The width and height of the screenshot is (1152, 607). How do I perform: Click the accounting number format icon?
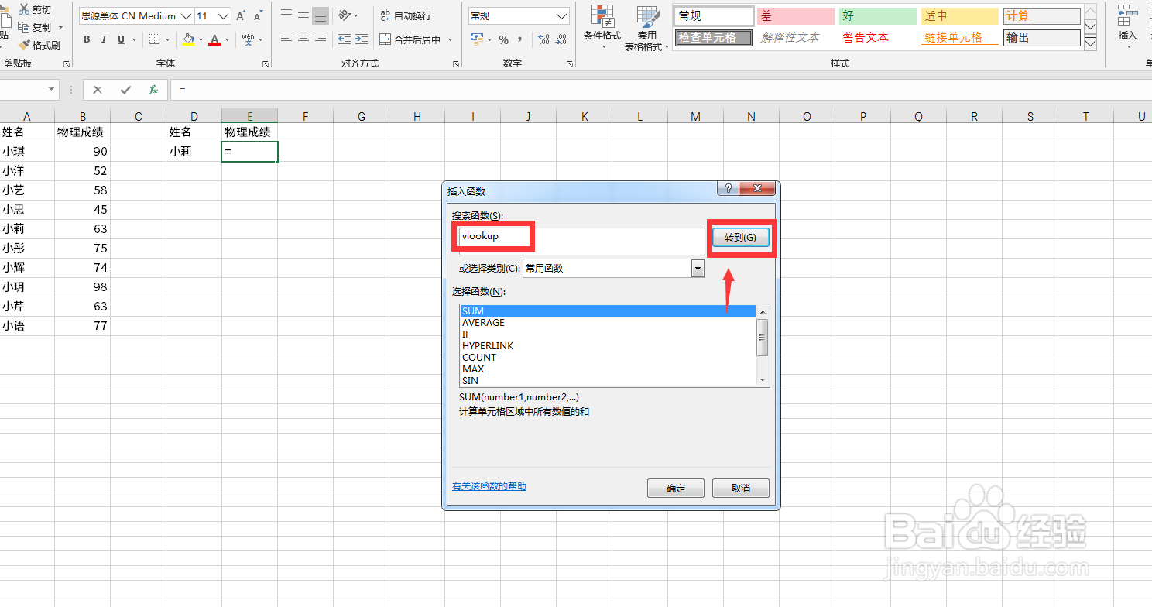tap(477, 39)
